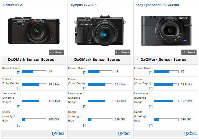Select the Sony DSC-RX100 camera
The image size is (199, 139).
(x=189, y=53)
